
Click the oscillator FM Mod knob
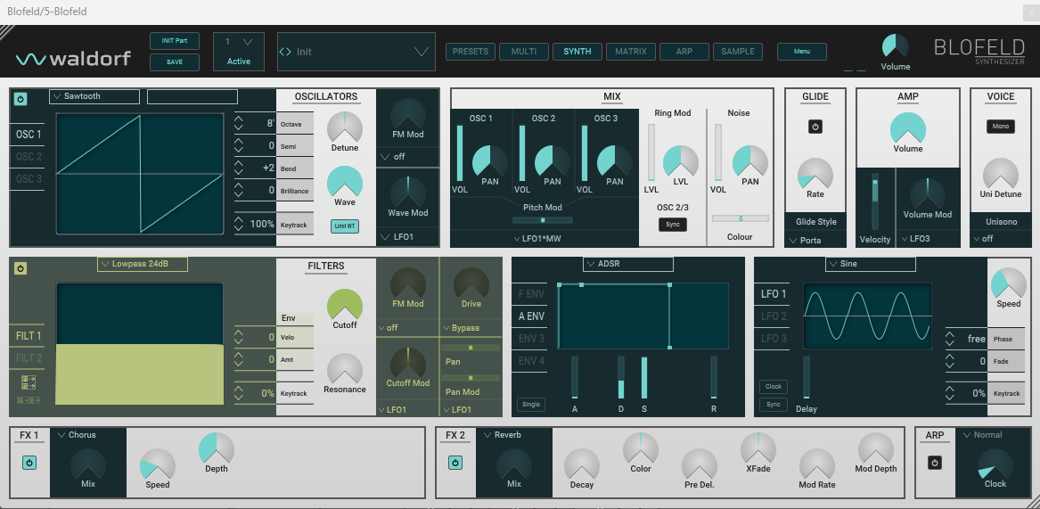pos(408,114)
